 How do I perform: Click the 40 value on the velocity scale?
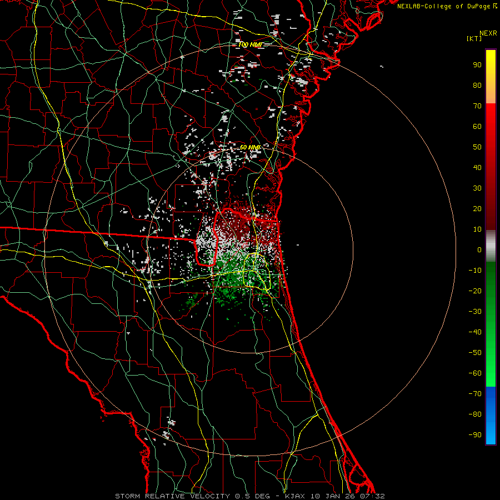click(x=477, y=168)
